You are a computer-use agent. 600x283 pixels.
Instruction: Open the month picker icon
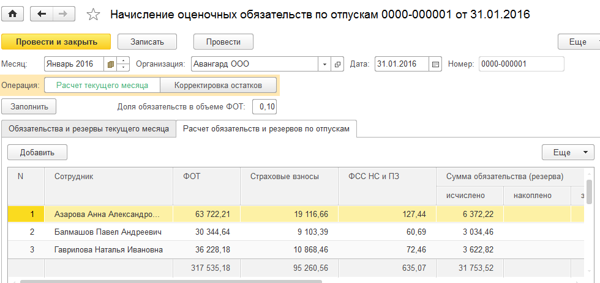(x=110, y=64)
